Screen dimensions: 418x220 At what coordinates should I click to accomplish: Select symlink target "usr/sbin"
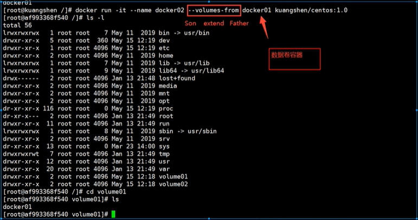click(x=202, y=131)
